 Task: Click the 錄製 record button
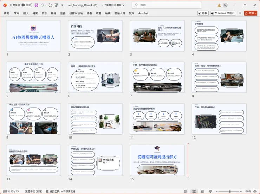click(x=203, y=13)
